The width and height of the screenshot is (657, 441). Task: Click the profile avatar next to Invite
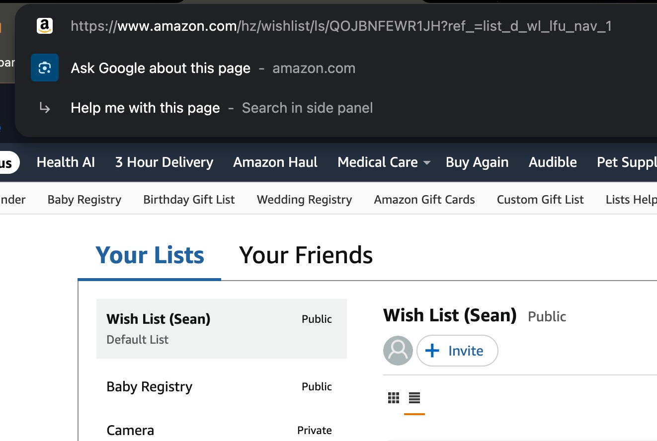398,351
